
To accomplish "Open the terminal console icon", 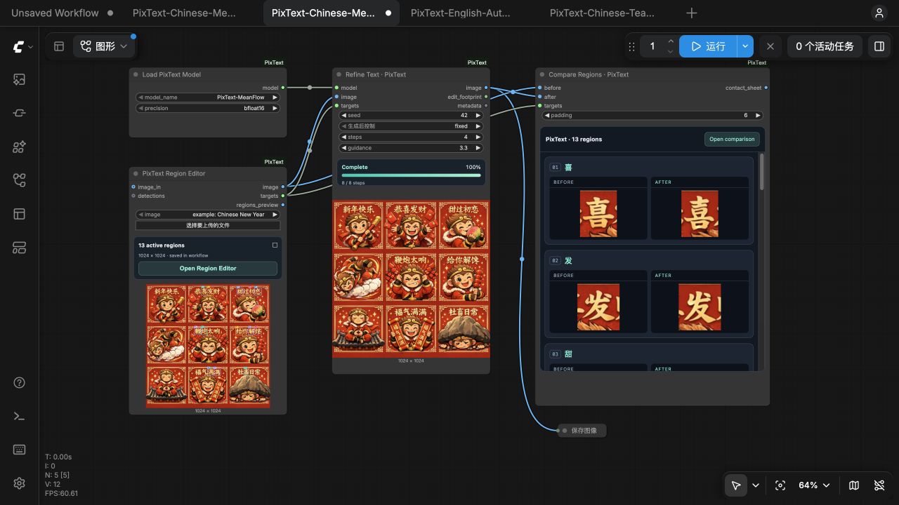I will pyautogui.click(x=19, y=417).
